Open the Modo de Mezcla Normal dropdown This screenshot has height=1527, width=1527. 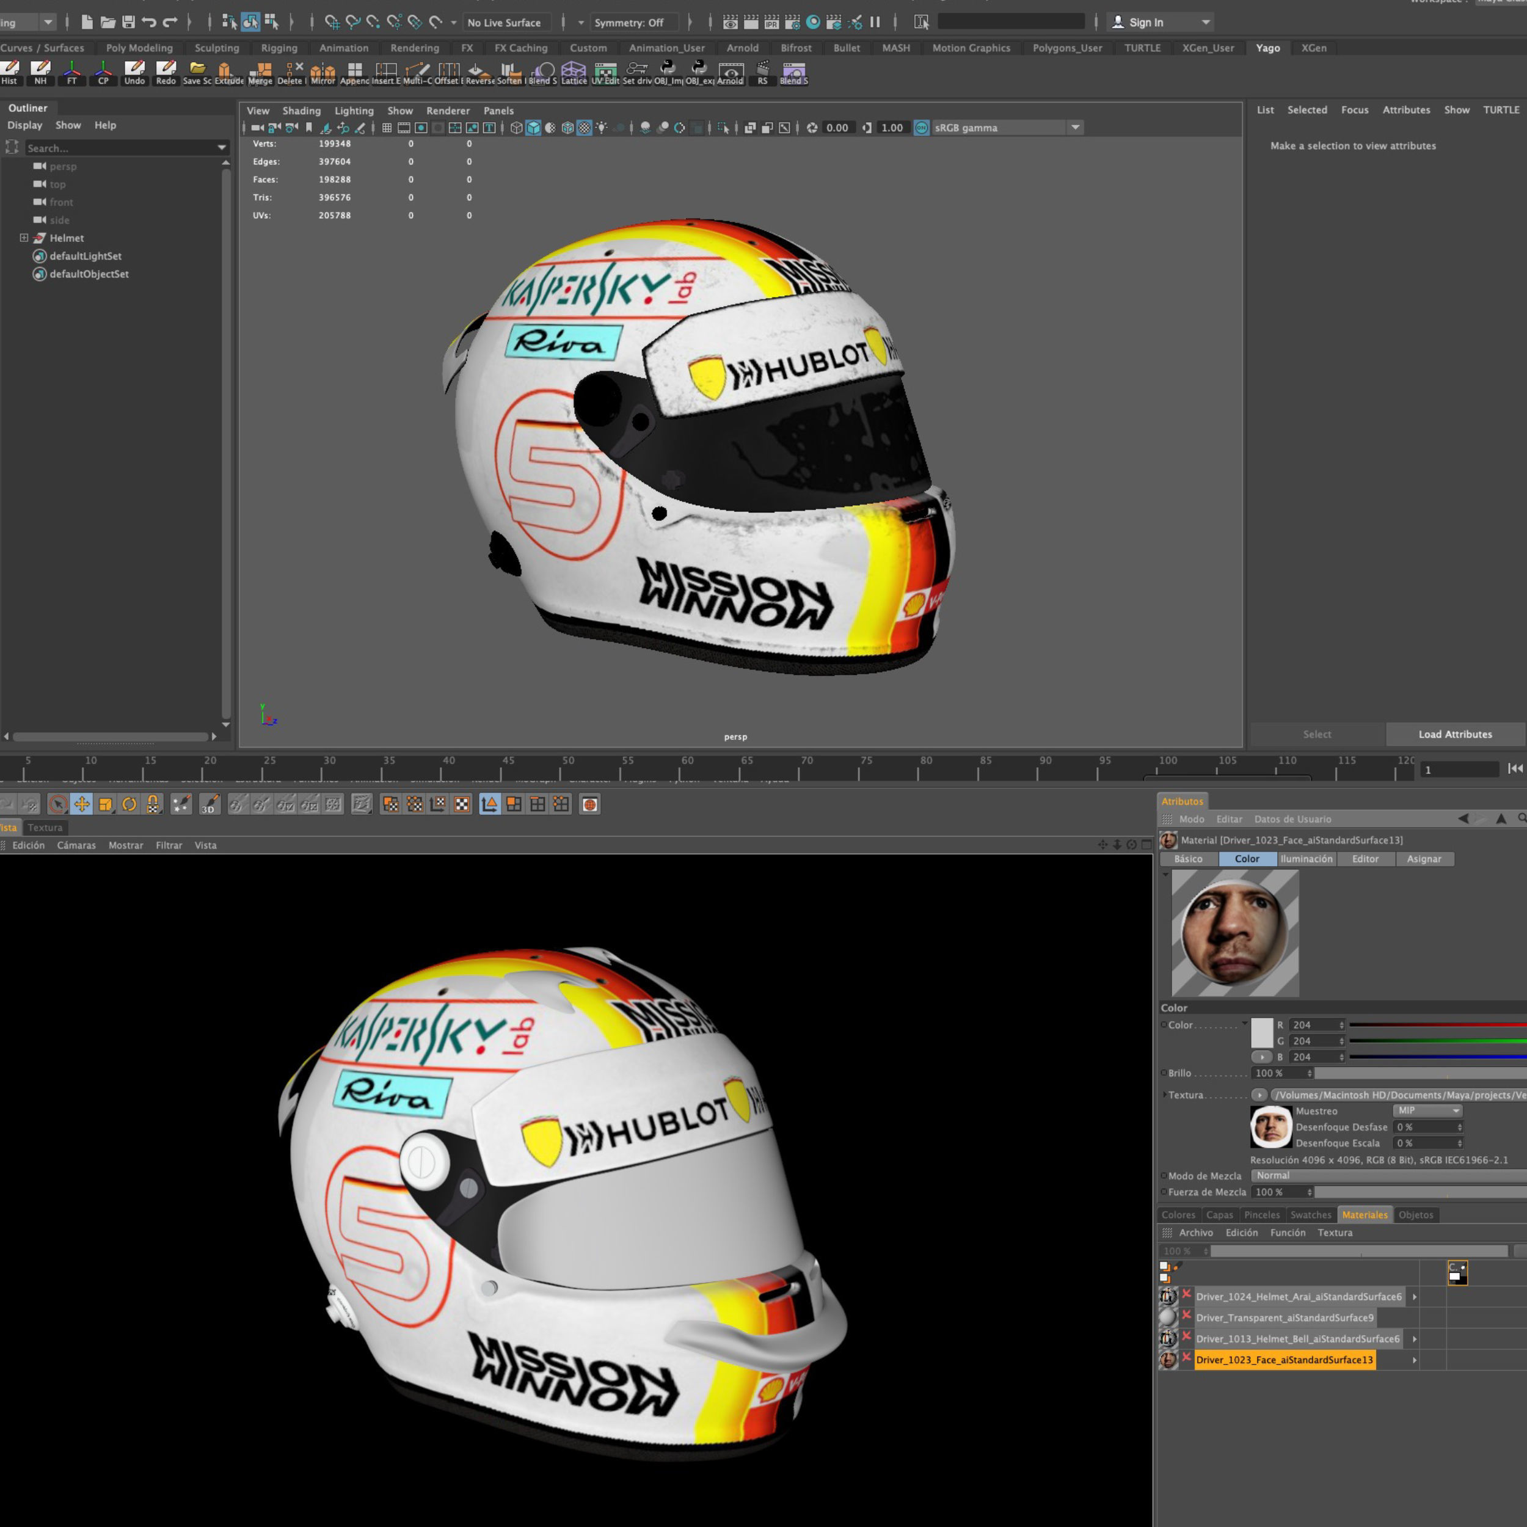pos(1389,1175)
